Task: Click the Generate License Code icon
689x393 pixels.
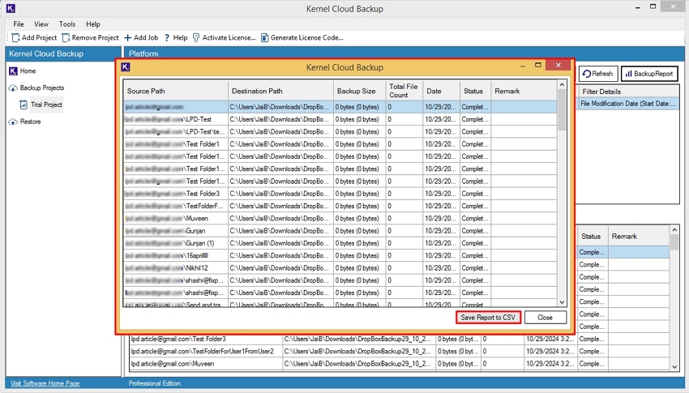Action: pos(264,38)
